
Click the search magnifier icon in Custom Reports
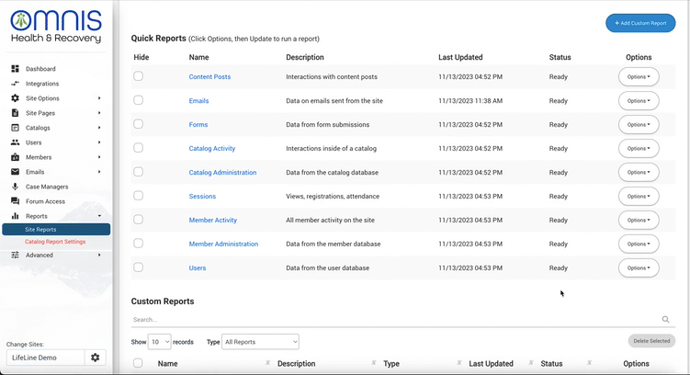[666, 320]
